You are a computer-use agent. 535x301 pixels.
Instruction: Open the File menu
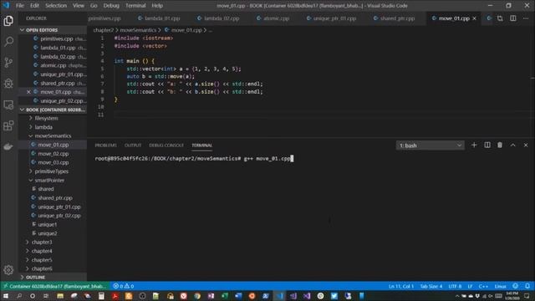[20, 6]
